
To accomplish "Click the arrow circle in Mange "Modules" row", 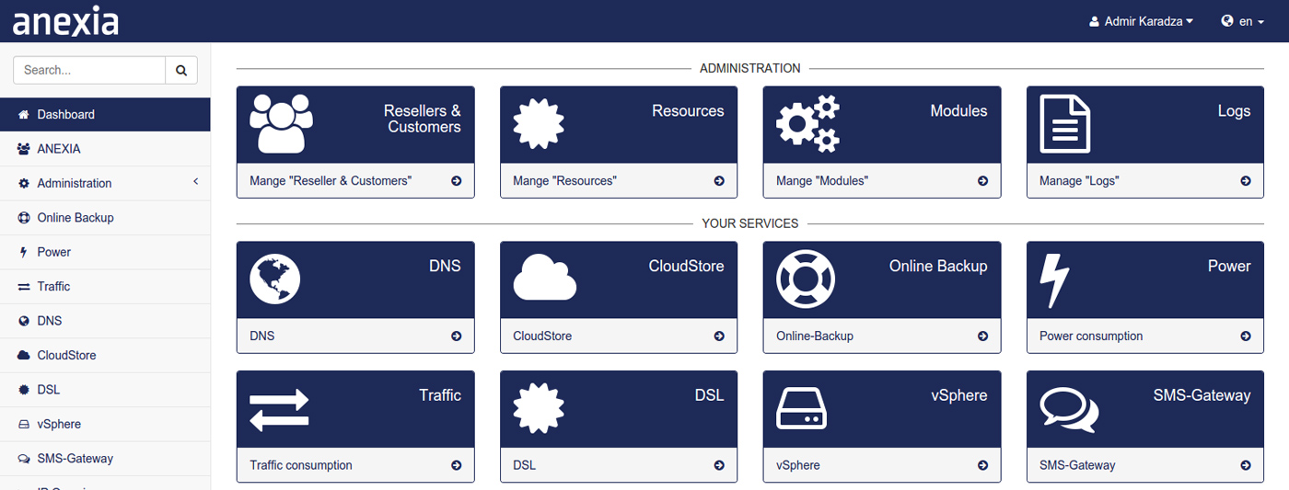I will (983, 181).
